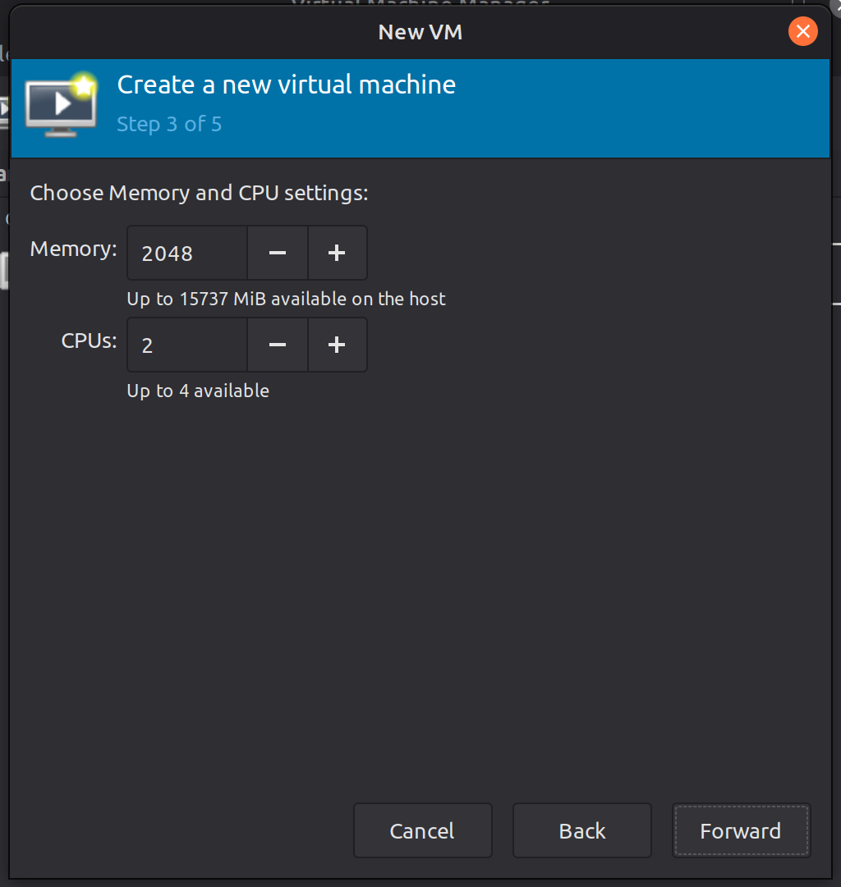Close the New VM dialog
This screenshot has height=887, width=841.
pyautogui.click(x=802, y=32)
